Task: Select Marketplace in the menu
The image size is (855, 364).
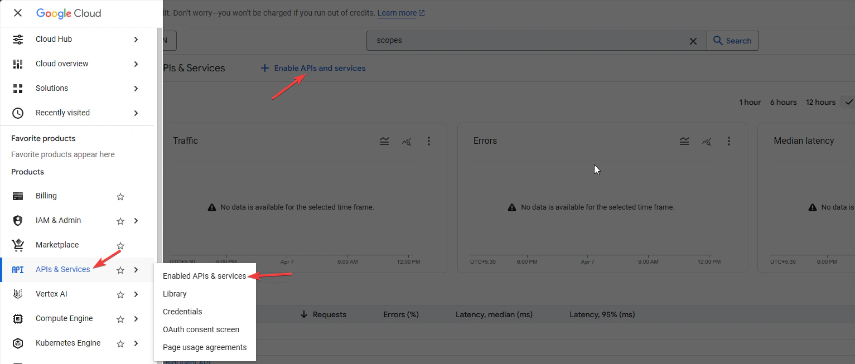Action: point(57,245)
